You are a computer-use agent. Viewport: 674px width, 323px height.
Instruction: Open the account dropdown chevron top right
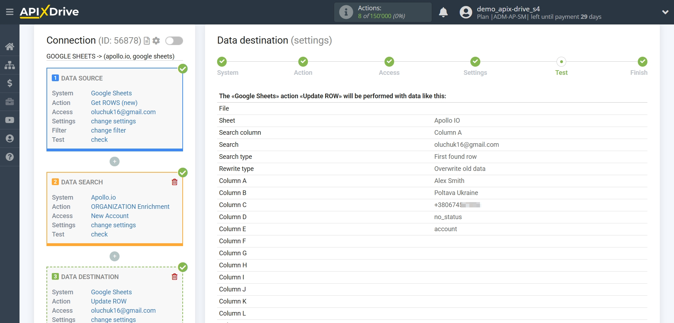pyautogui.click(x=665, y=12)
